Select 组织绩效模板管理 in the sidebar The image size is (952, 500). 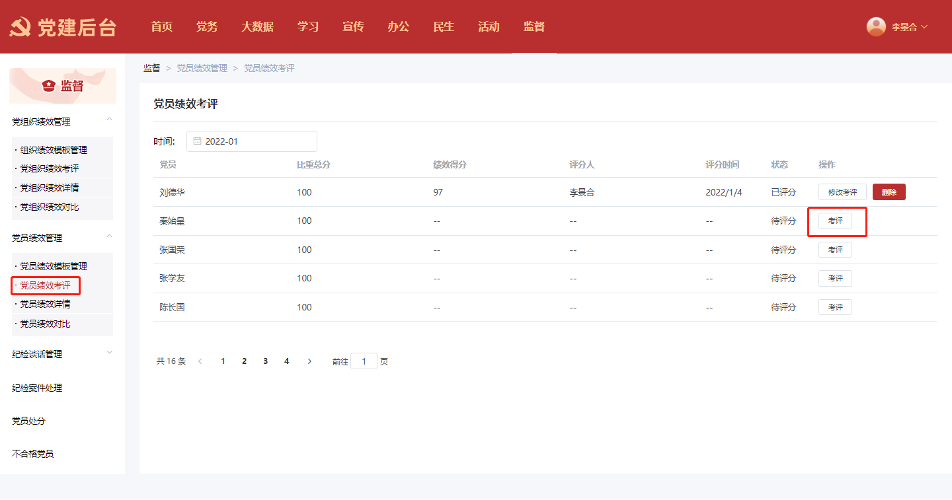click(x=54, y=151)
